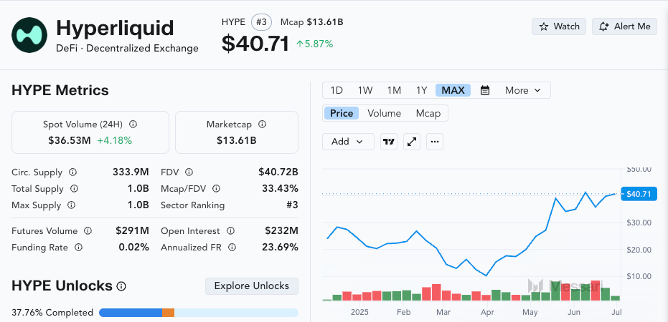Select the 1W time range
Screen dimensions: 668x322
[365, 90]
